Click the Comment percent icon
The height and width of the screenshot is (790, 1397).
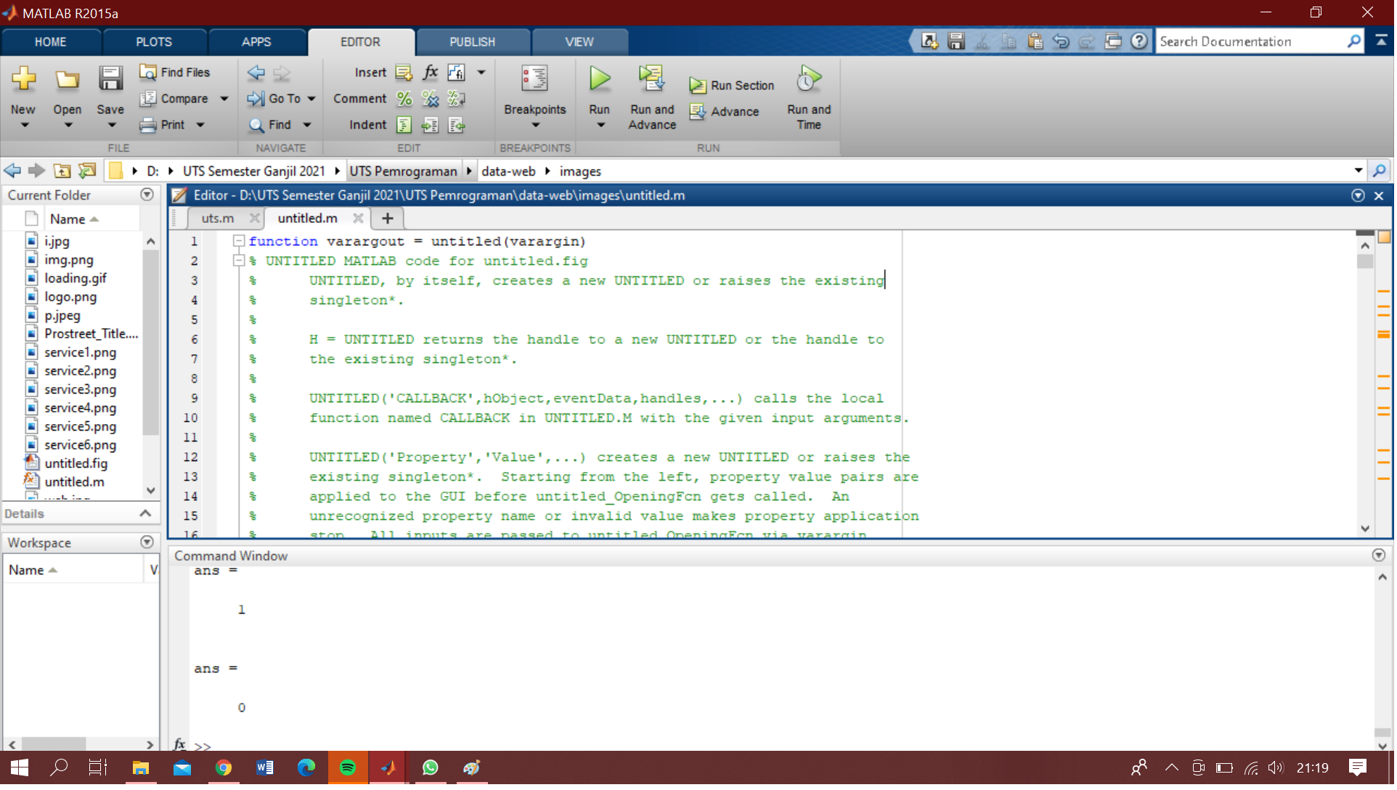[x=404, y=99]
